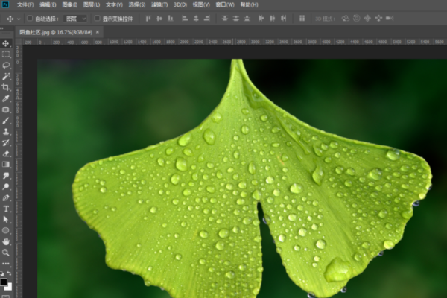The image size is (447, 298).
Task: Select the Smudge tool
Action: pyautogui.click(x=6, y=176)
